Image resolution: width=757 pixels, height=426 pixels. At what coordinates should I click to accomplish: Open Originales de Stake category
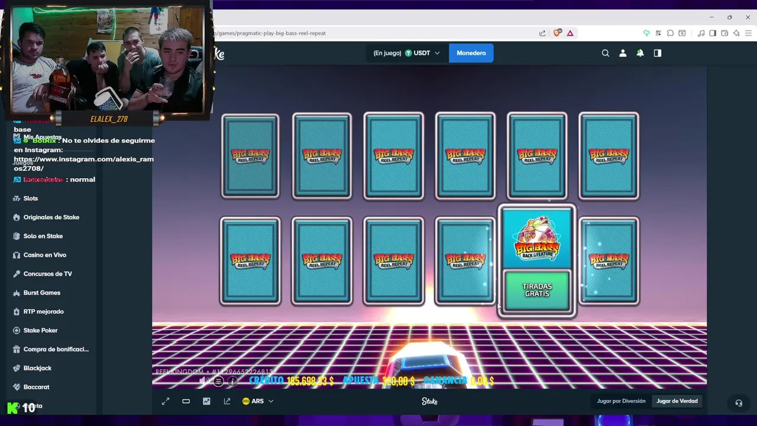pos(51,217)
